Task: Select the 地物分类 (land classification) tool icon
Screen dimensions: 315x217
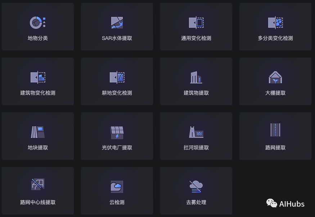Action: 37,22
